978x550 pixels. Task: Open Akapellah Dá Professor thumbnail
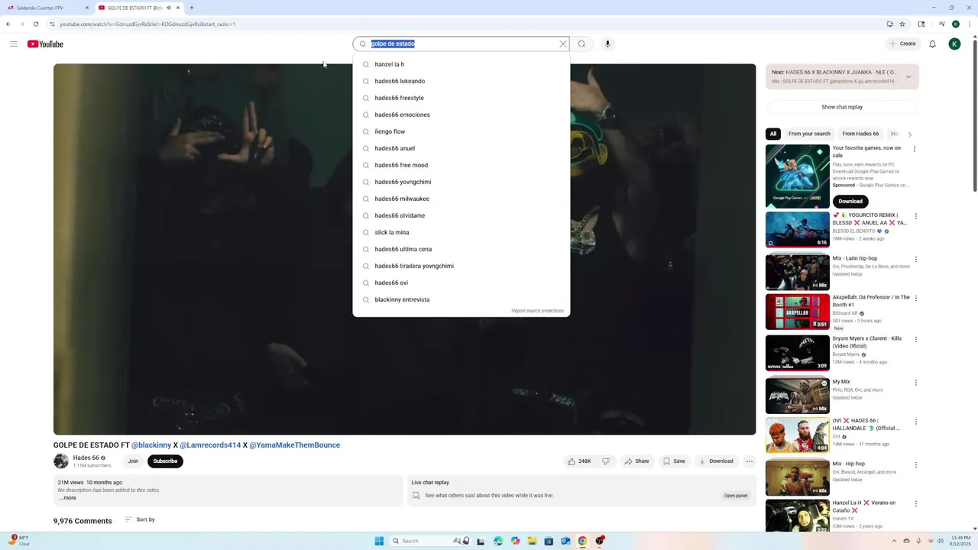tap(798, 312)
